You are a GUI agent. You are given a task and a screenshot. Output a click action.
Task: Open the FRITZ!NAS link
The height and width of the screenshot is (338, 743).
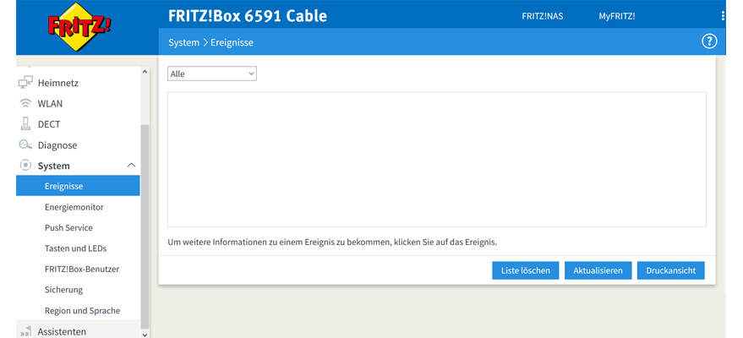click(543, 16)
